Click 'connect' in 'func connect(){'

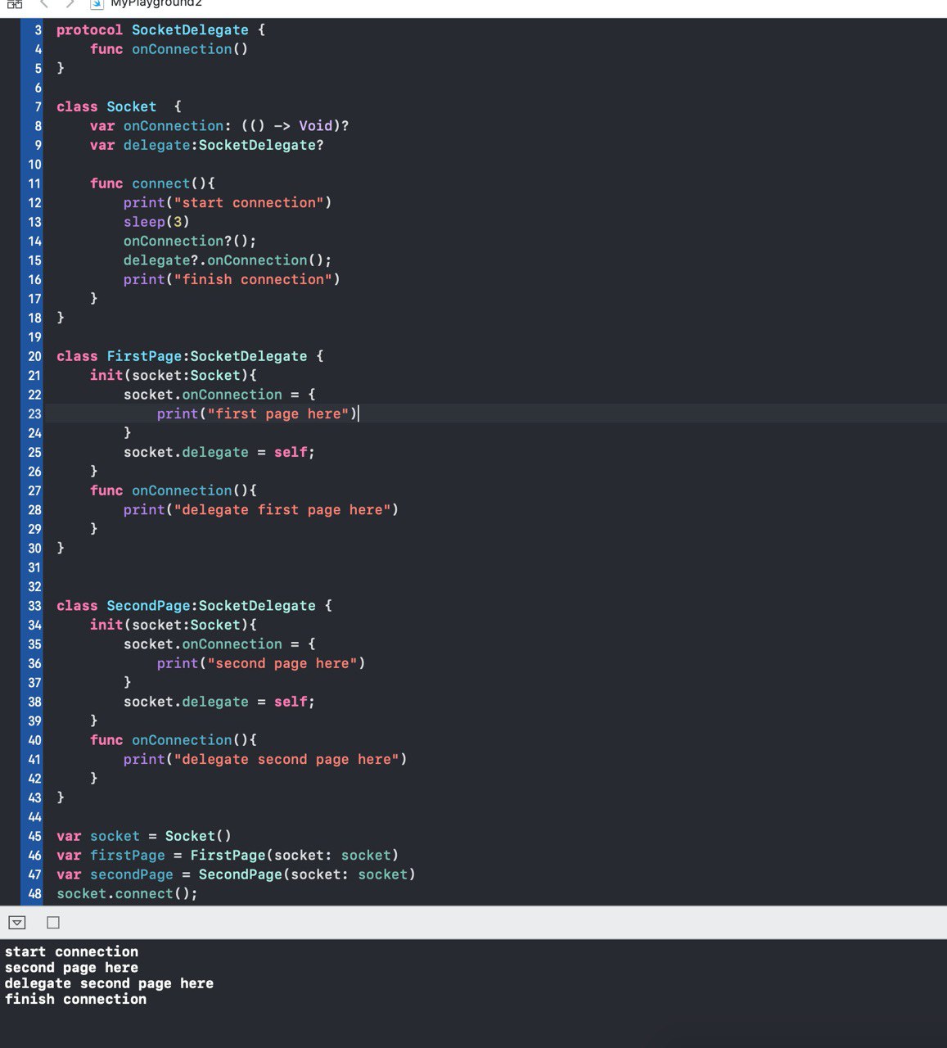coord(160,184)
